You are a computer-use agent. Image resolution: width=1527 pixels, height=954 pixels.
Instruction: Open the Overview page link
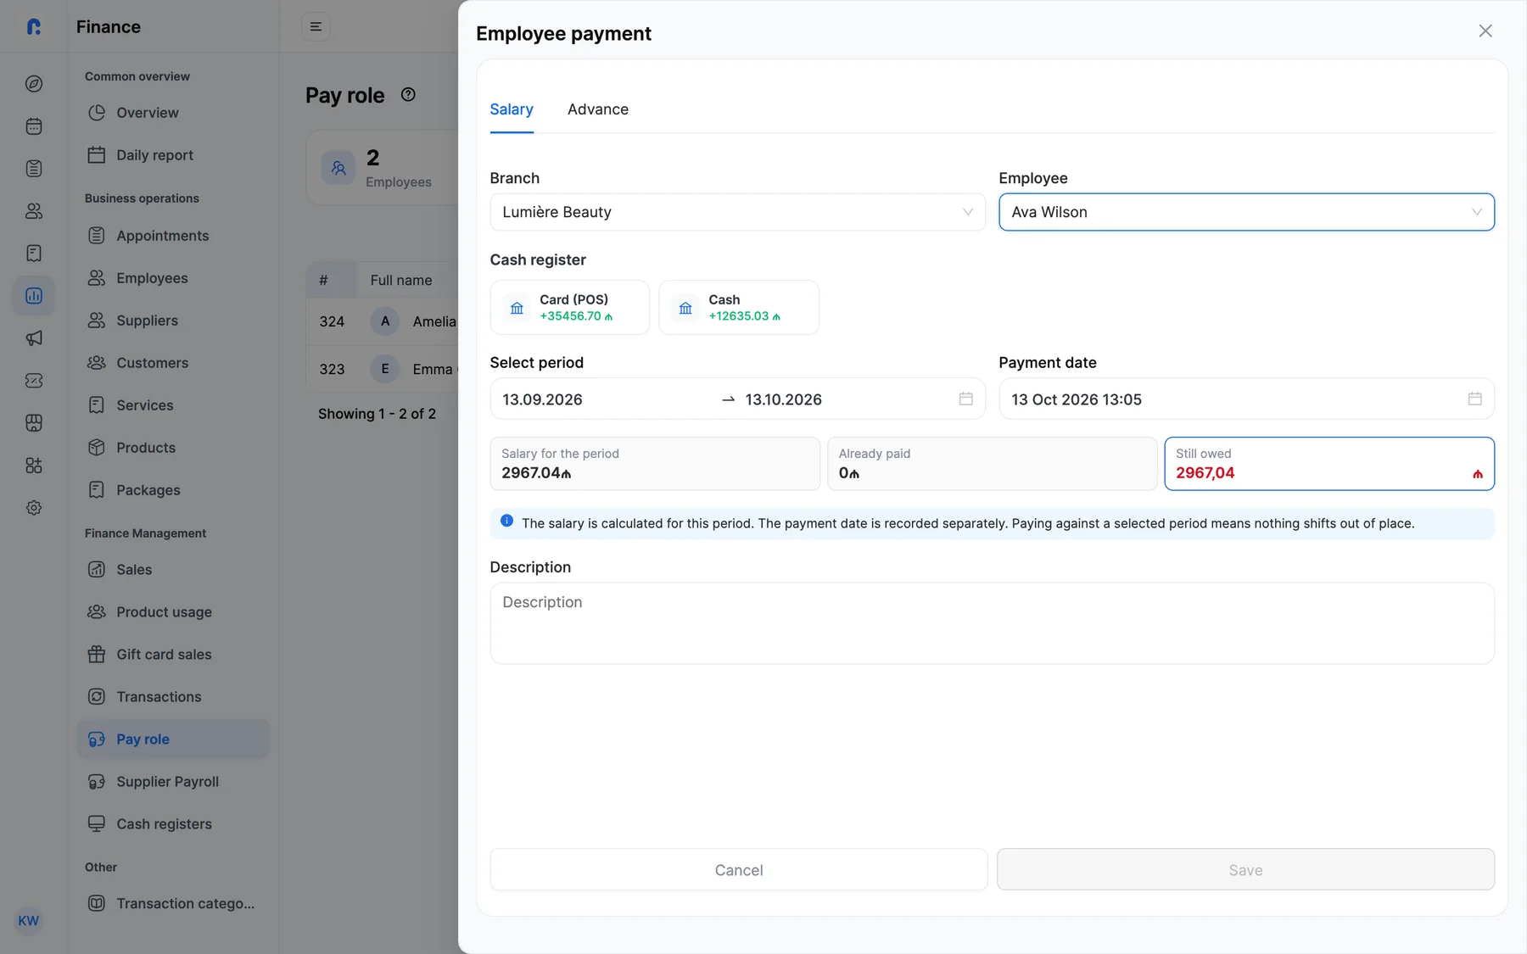(x=173, y=113)
